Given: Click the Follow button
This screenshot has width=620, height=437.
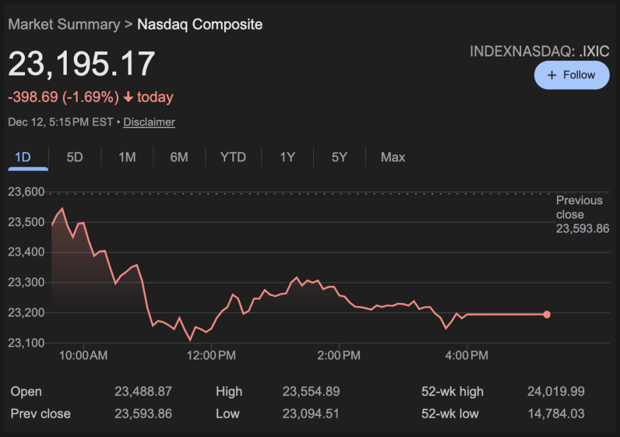Looking at the screenshot, I should pyautogui.click(x=571, y=75).
